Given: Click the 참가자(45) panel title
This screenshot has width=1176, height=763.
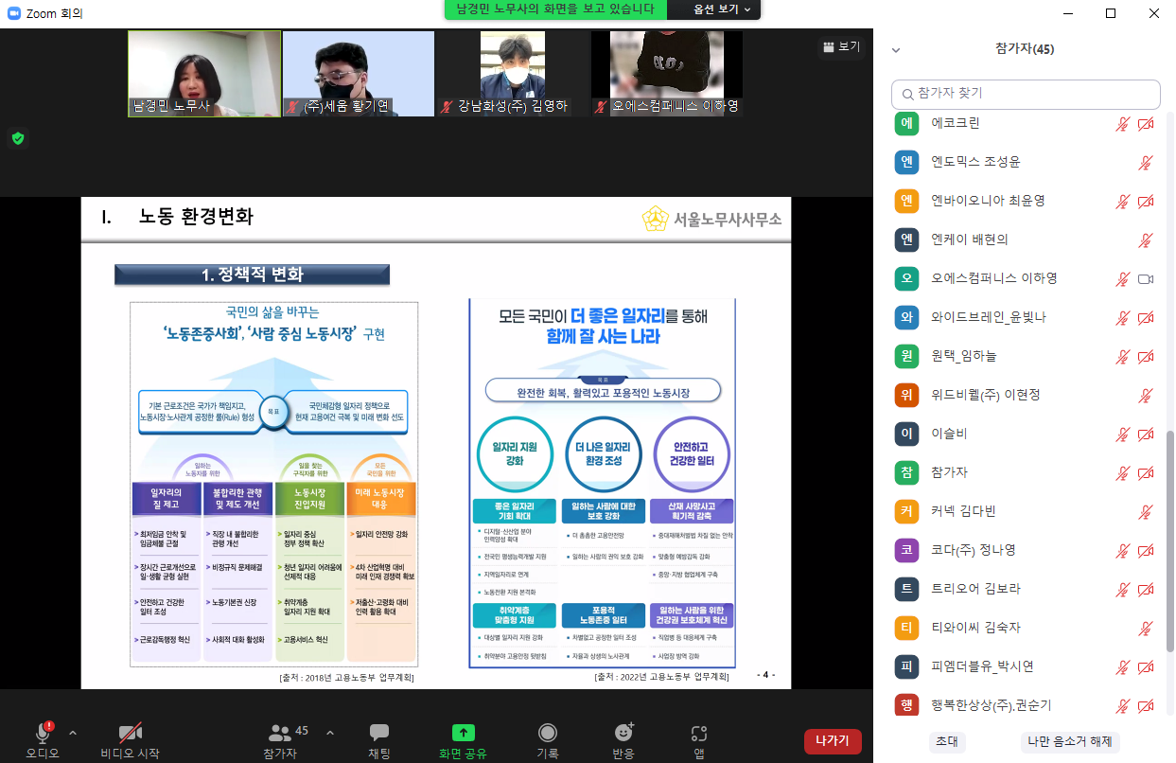Looking at the screenshot, I should pyautogui.click(x=1025, y=49).
